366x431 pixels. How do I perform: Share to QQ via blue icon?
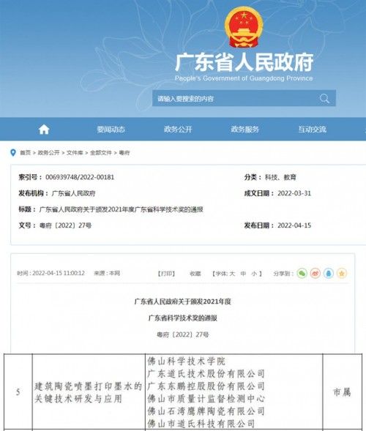329,273
